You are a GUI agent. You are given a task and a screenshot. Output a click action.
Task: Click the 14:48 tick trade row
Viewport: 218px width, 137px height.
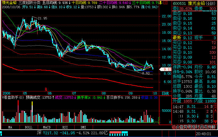click(x=193, y=111)
